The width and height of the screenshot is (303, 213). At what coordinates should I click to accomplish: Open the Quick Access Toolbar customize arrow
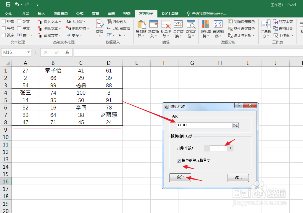coord(37,5)
